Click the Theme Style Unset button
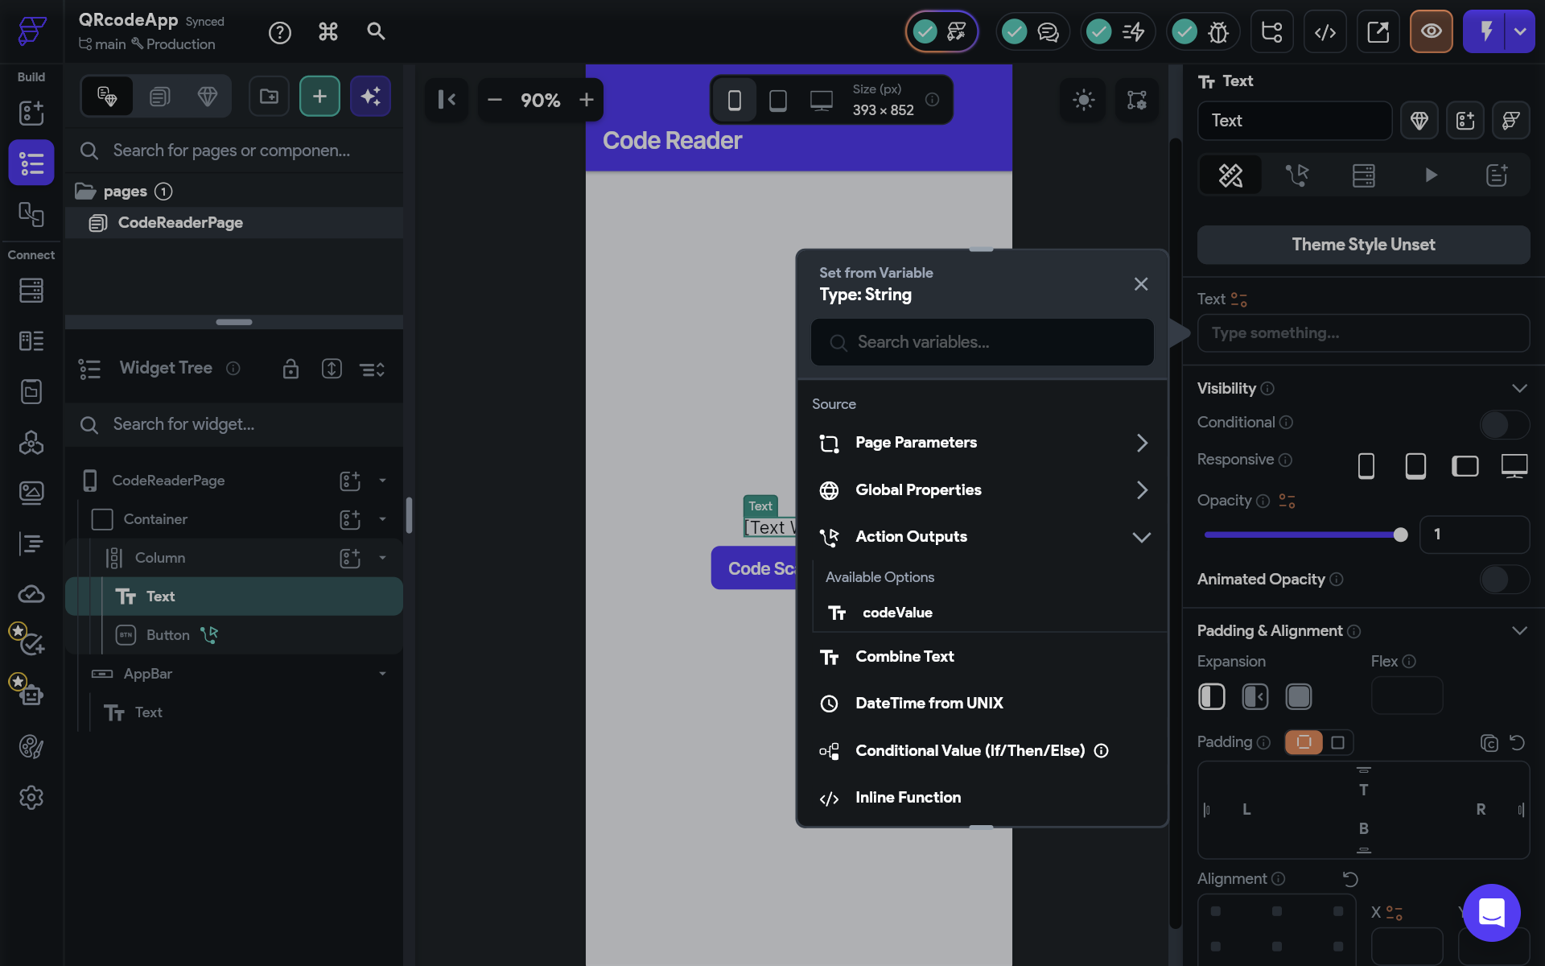This screenshot has width=1545, height=966. point(1363,245)
